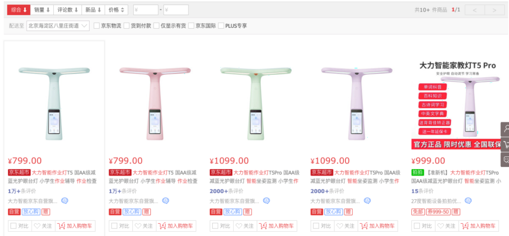
Task: Click message bubble icon on right sidebar
Action: [x=506, y=159]
